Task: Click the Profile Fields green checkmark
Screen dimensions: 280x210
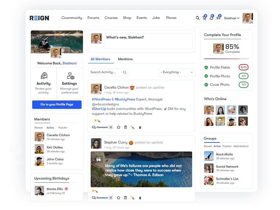Action: (x=206, y=67)
